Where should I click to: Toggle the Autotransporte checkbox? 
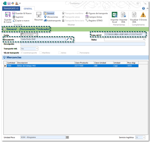[22, 53]
